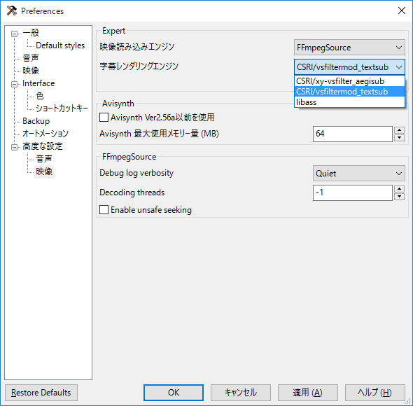Open the Backup settings page

point(36,121)
